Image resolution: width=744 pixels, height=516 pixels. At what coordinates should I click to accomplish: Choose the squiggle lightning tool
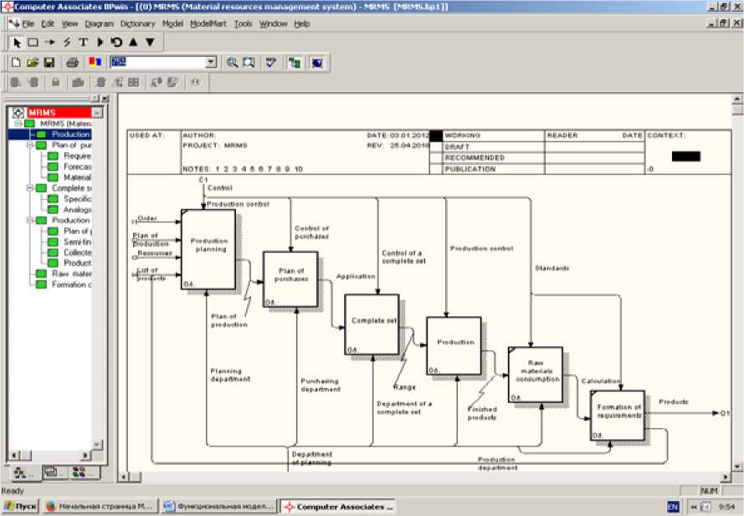click(66, 42)
